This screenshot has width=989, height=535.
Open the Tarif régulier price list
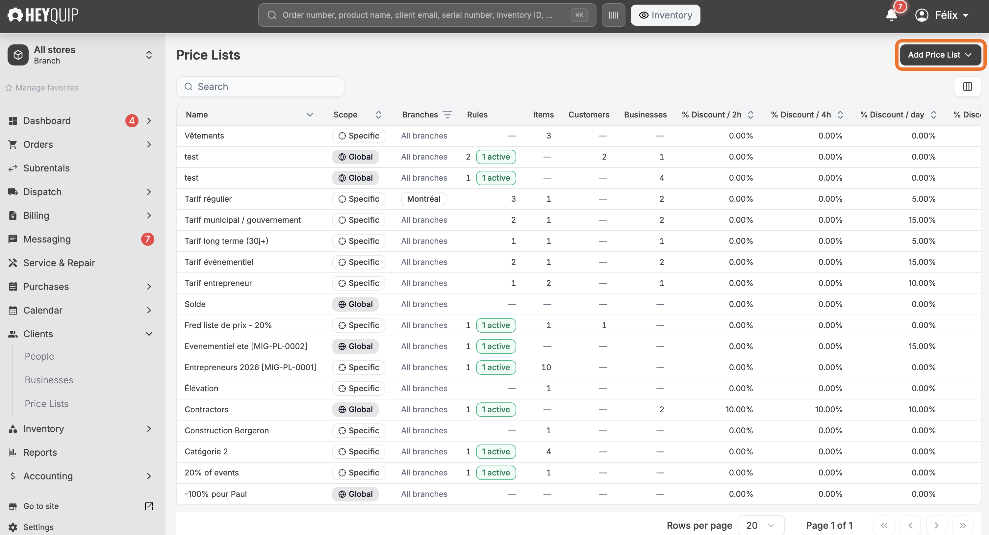208,198
